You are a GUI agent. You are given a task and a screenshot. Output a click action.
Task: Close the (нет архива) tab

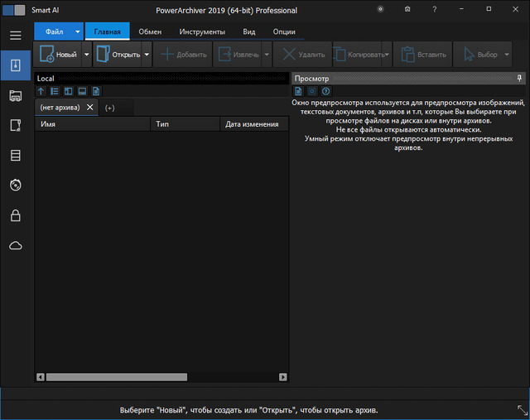(x=89, y=108)
